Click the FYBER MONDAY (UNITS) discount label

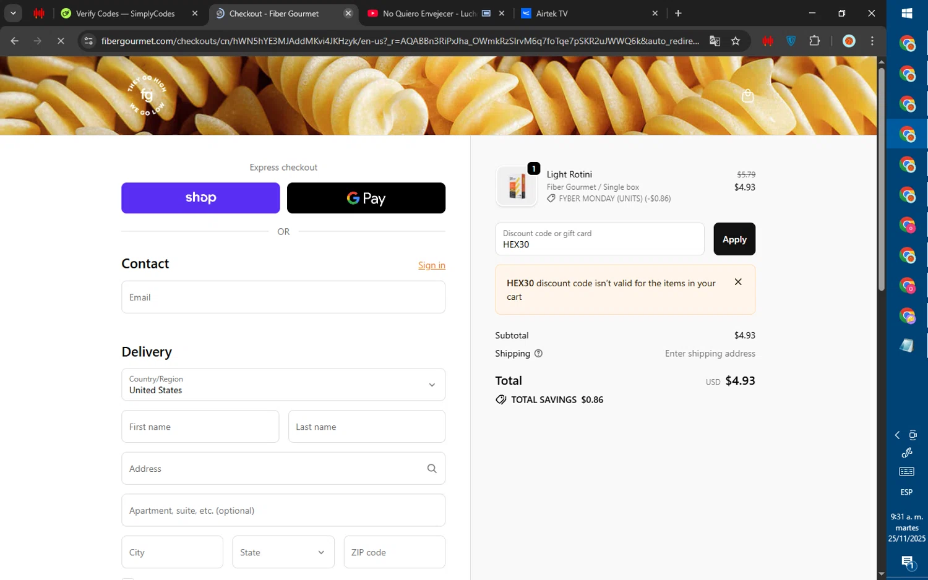(615, 198)
